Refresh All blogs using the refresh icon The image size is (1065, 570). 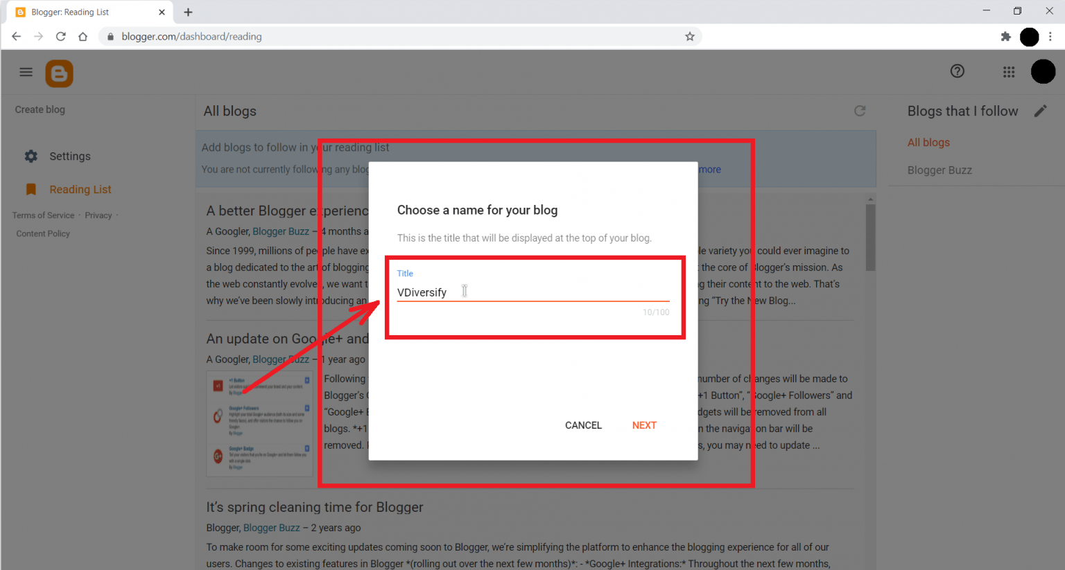tap(860, 111)
